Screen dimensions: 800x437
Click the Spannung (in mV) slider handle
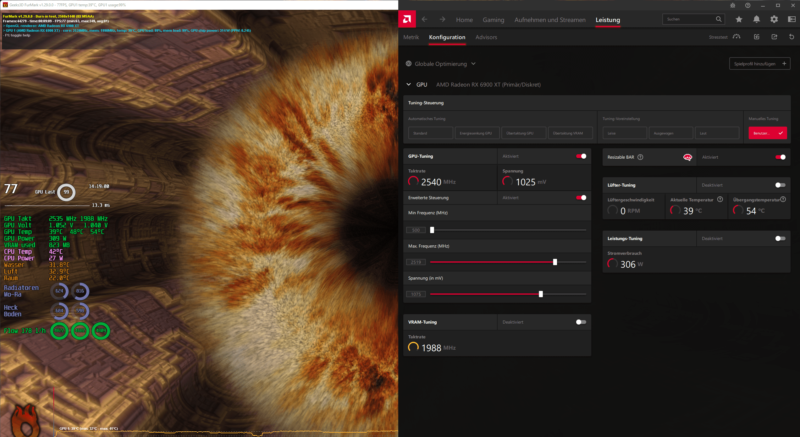(541, 294)
